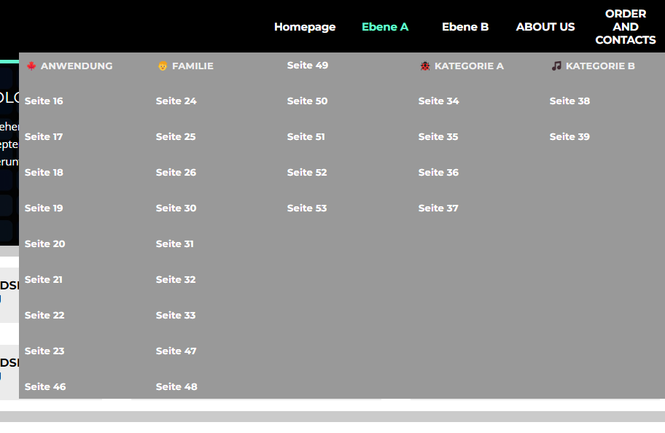Click Seite 53 in the third column
The image size is (665, 433).
[307, 208]
